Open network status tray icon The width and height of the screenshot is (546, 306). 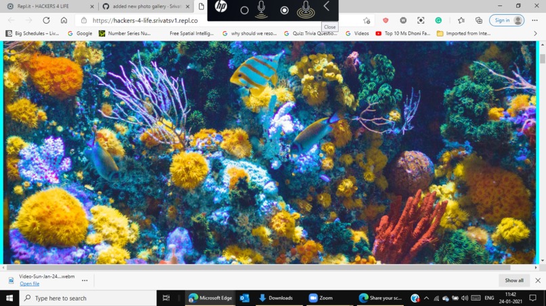[x=436, y=298]
